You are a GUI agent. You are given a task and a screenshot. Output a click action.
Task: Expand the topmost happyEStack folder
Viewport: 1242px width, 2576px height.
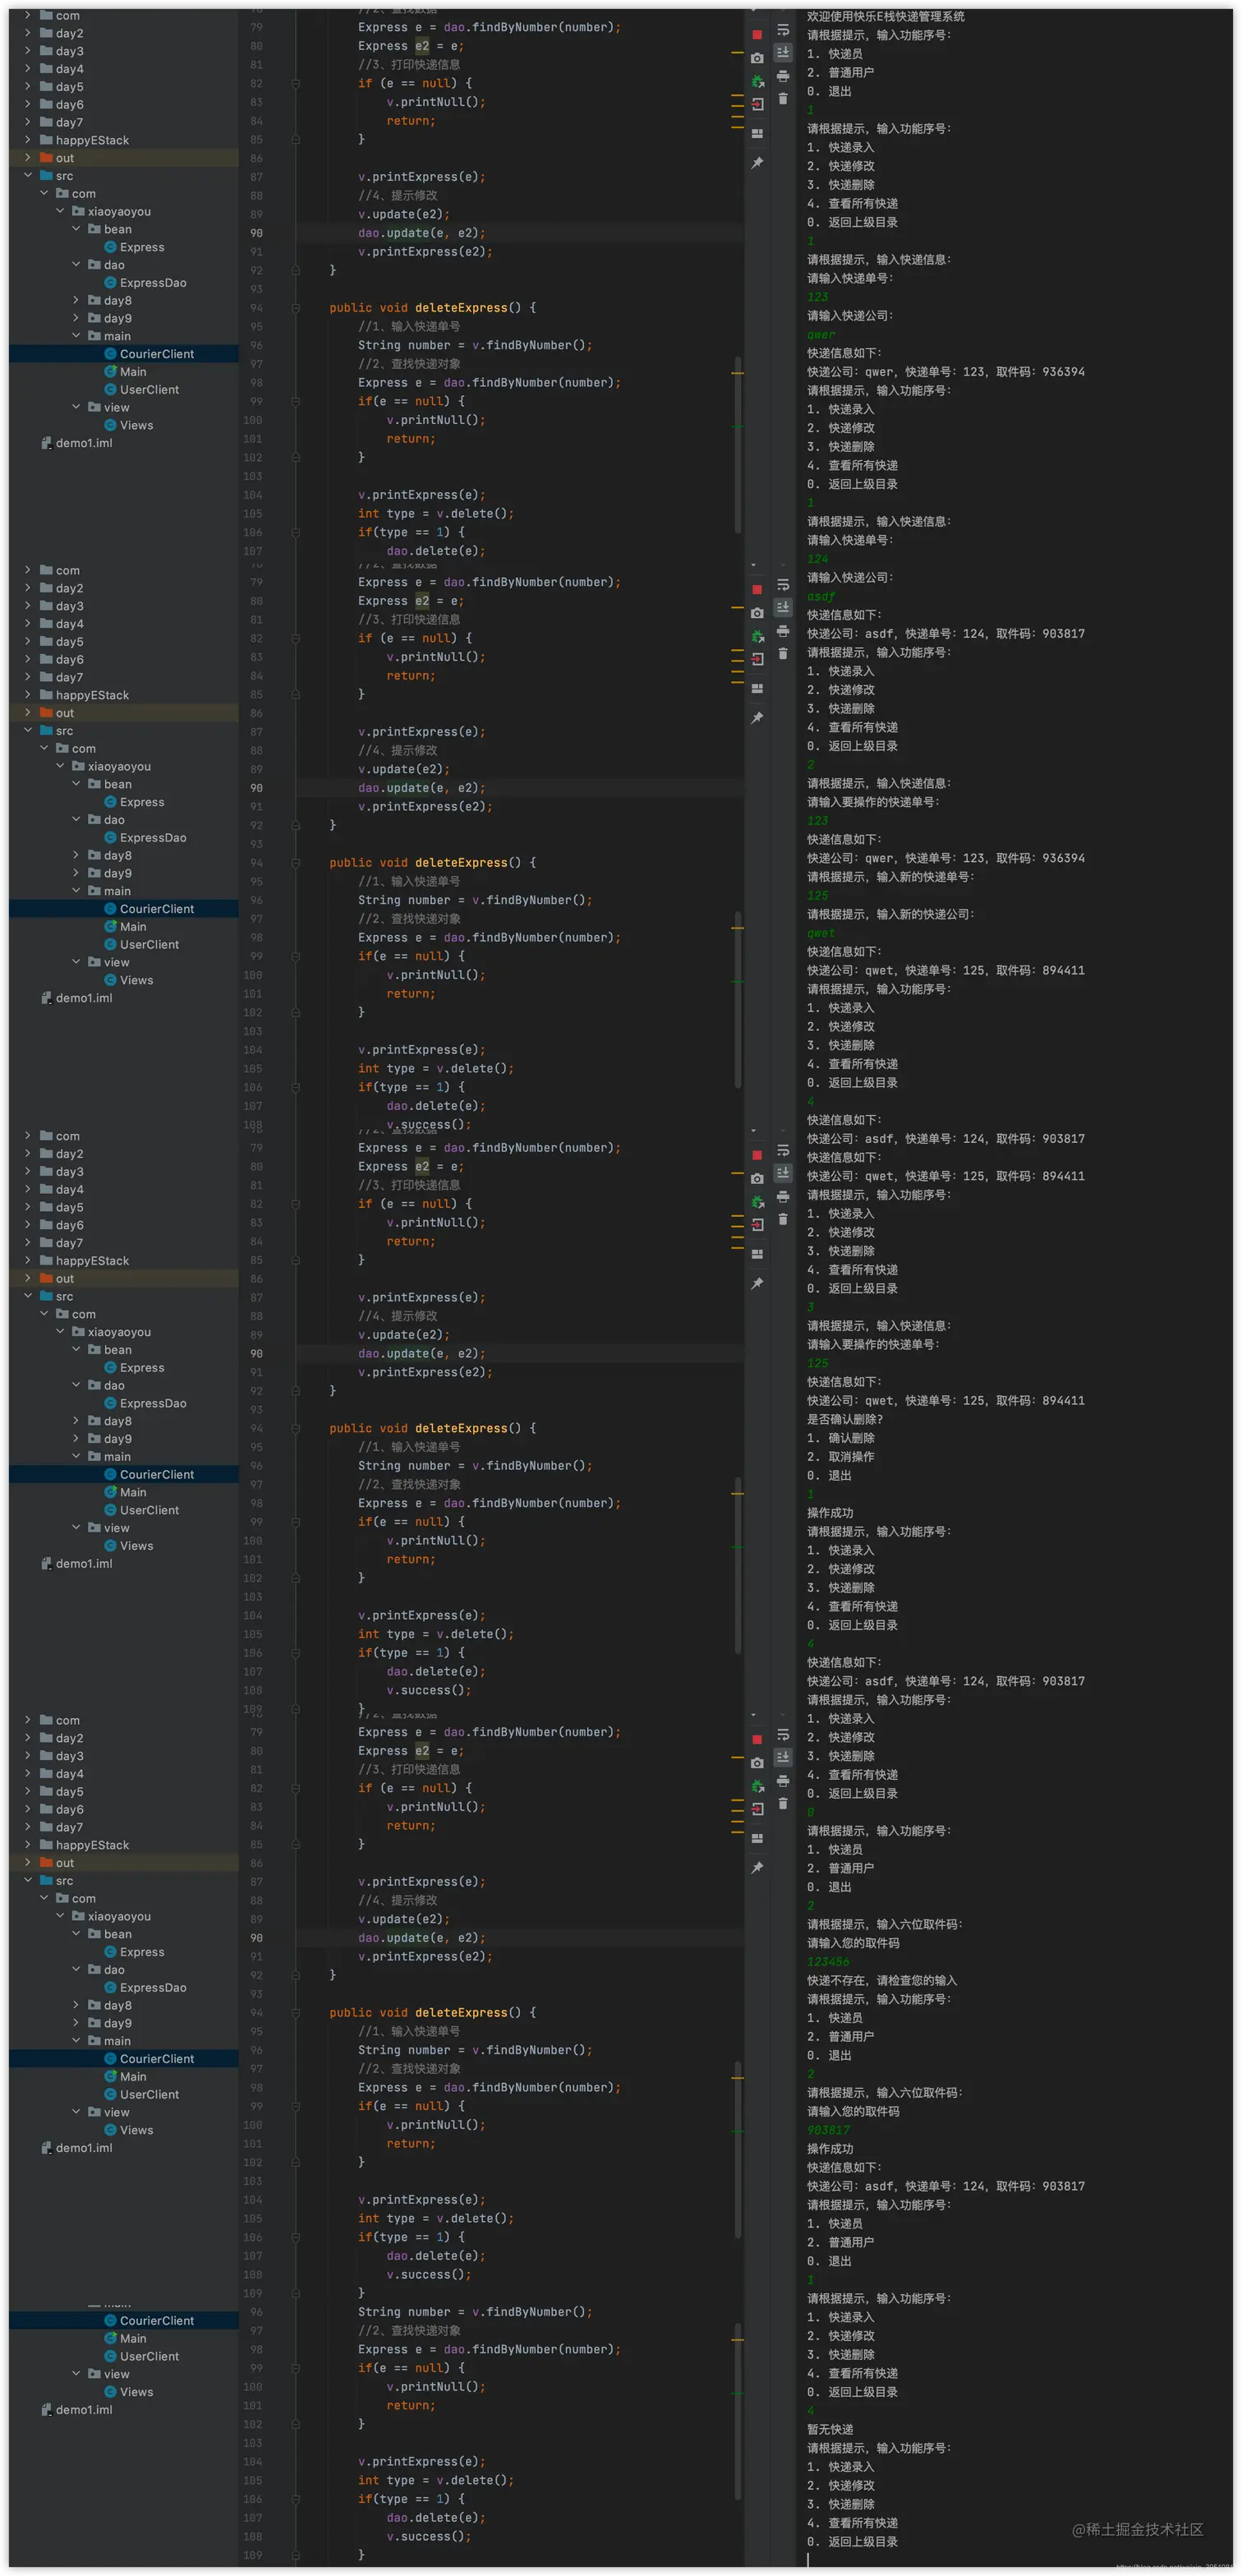coord(28,140)
